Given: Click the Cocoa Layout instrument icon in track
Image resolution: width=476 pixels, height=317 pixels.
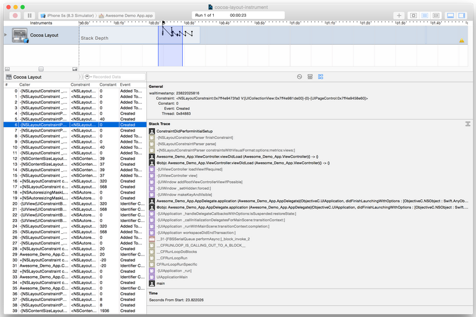Looking at the screenshot, I should (x=20, y=35).
